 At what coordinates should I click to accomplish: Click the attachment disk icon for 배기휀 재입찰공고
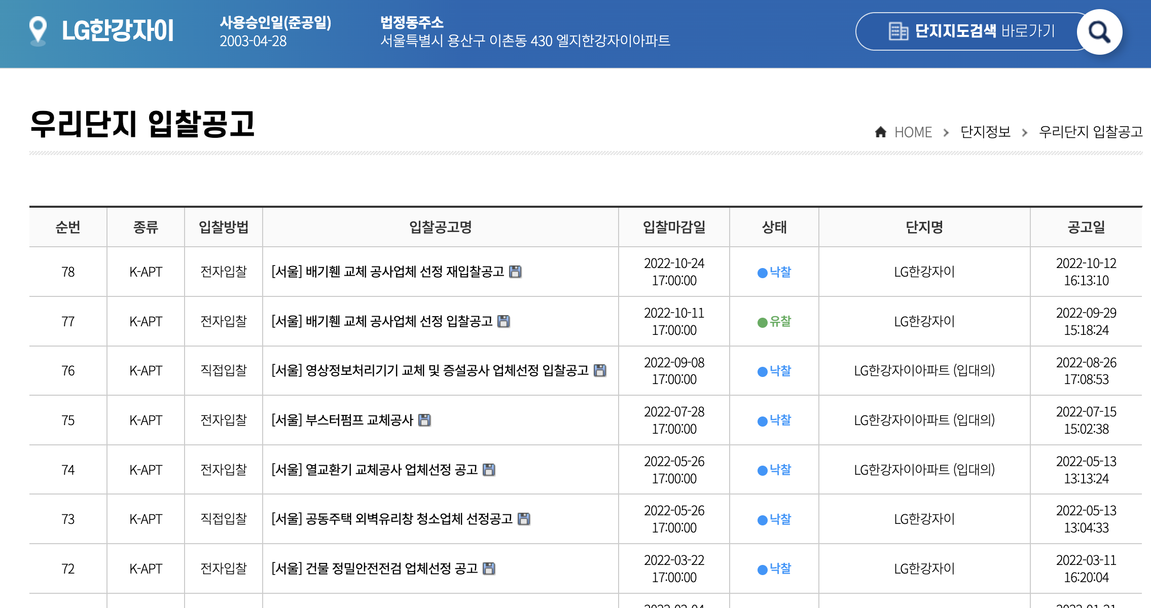[515, 272]
